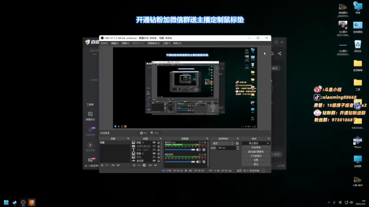Open the 文件(F) menu
Image resolution: width=369 pixels, height=207 pixels.
pyautogui.click(x=104, y=43)
